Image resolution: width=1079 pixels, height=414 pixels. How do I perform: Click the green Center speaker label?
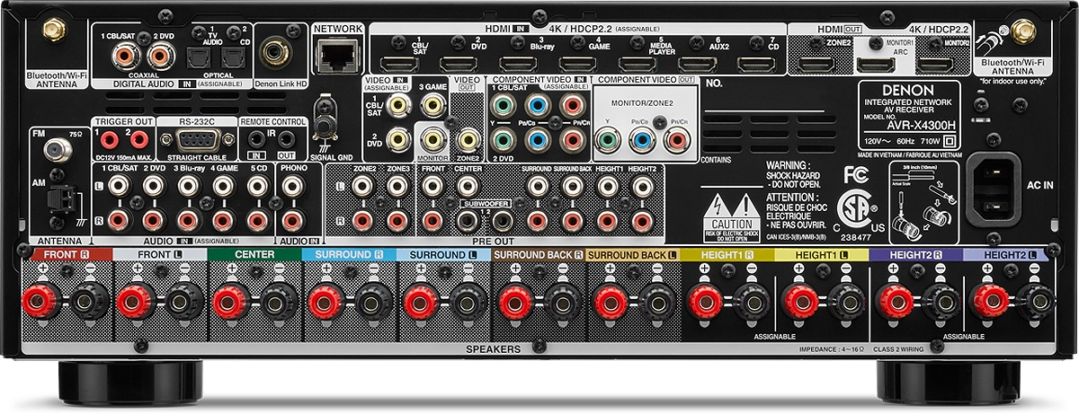click(254, 255)
